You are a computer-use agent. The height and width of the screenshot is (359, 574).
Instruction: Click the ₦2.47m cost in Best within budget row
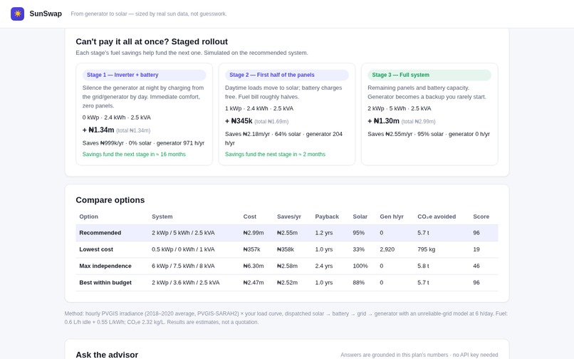(254, 283)
